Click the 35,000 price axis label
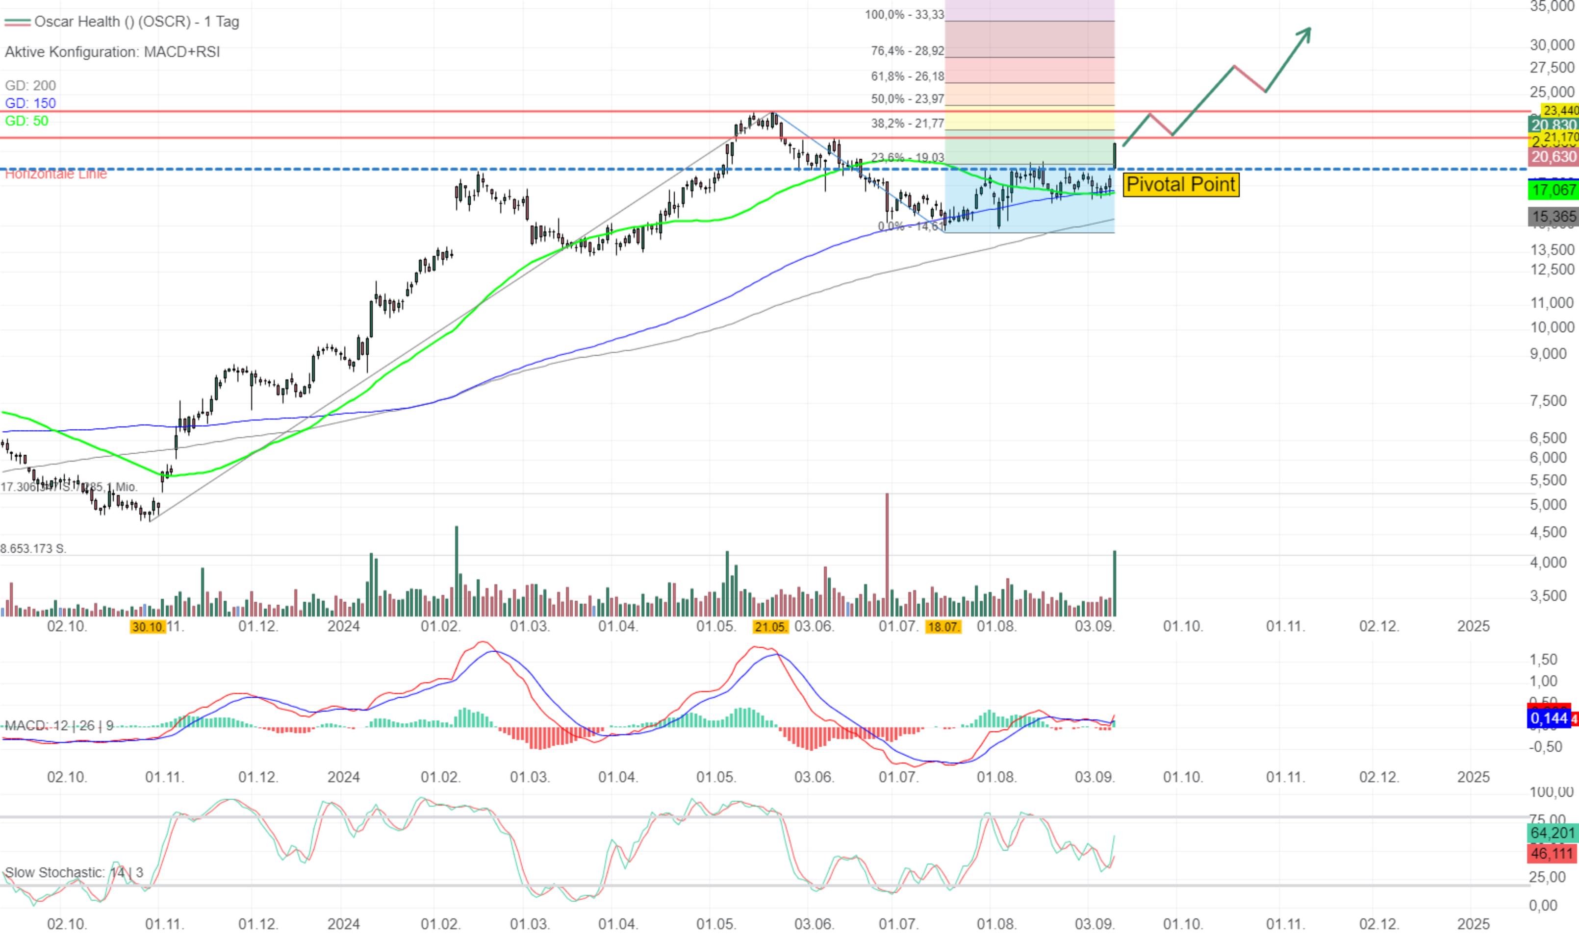 coord(1552,6)
